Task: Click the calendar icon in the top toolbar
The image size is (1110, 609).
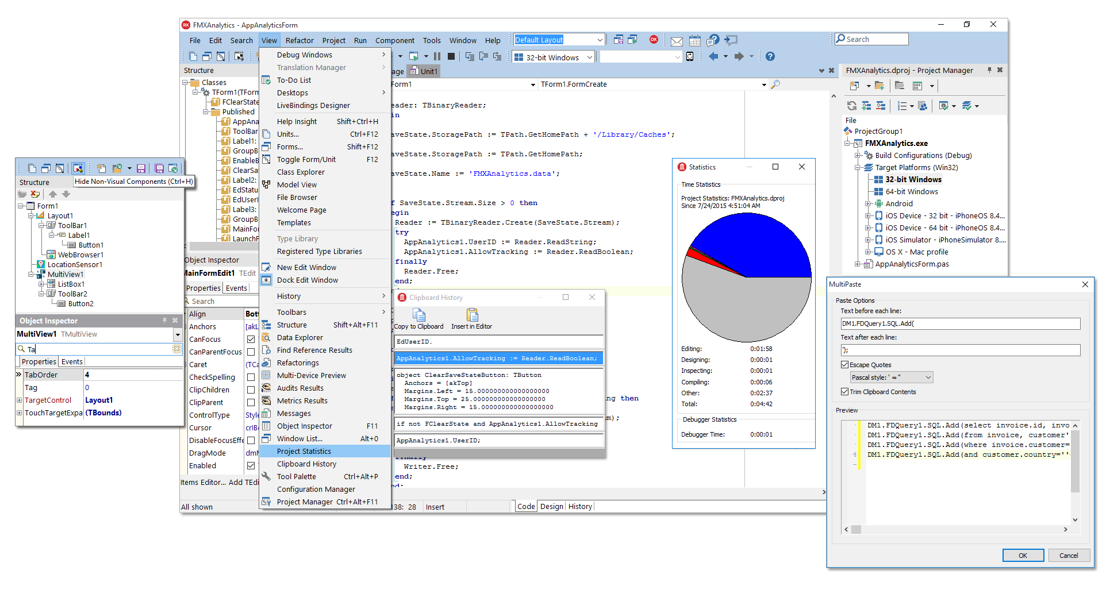Action: tap(695, 41)
